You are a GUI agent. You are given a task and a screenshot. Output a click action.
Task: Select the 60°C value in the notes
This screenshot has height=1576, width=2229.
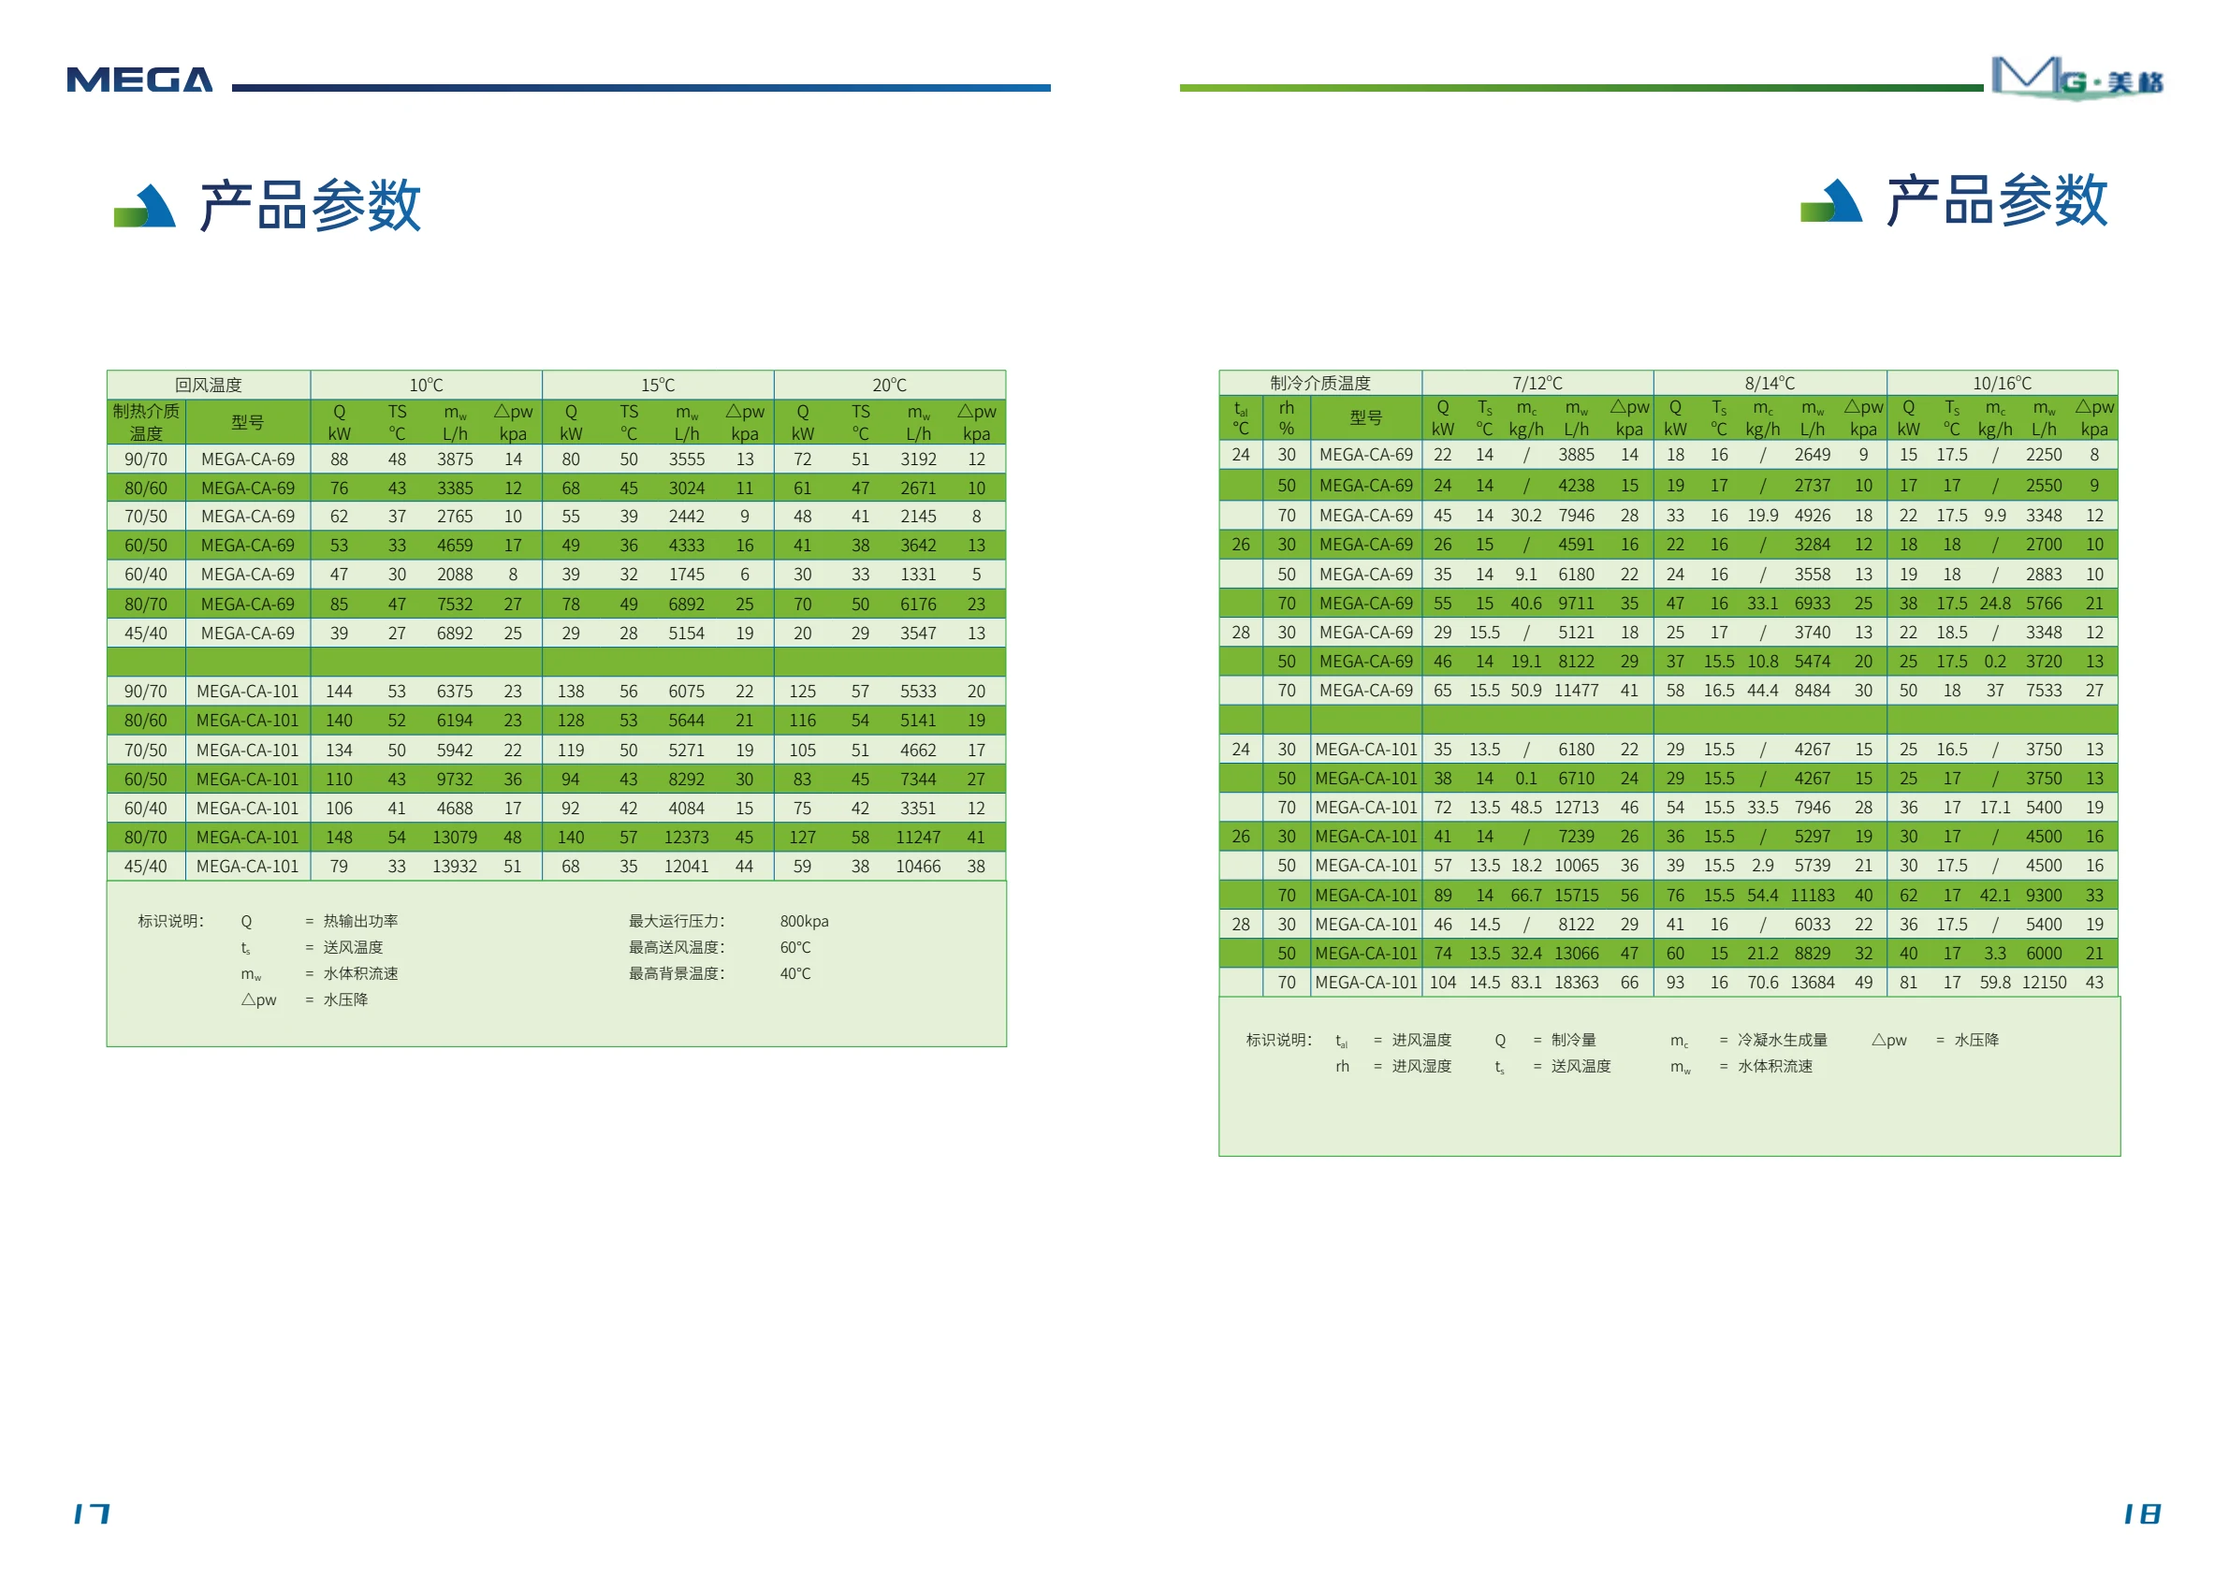pos(795,947)
